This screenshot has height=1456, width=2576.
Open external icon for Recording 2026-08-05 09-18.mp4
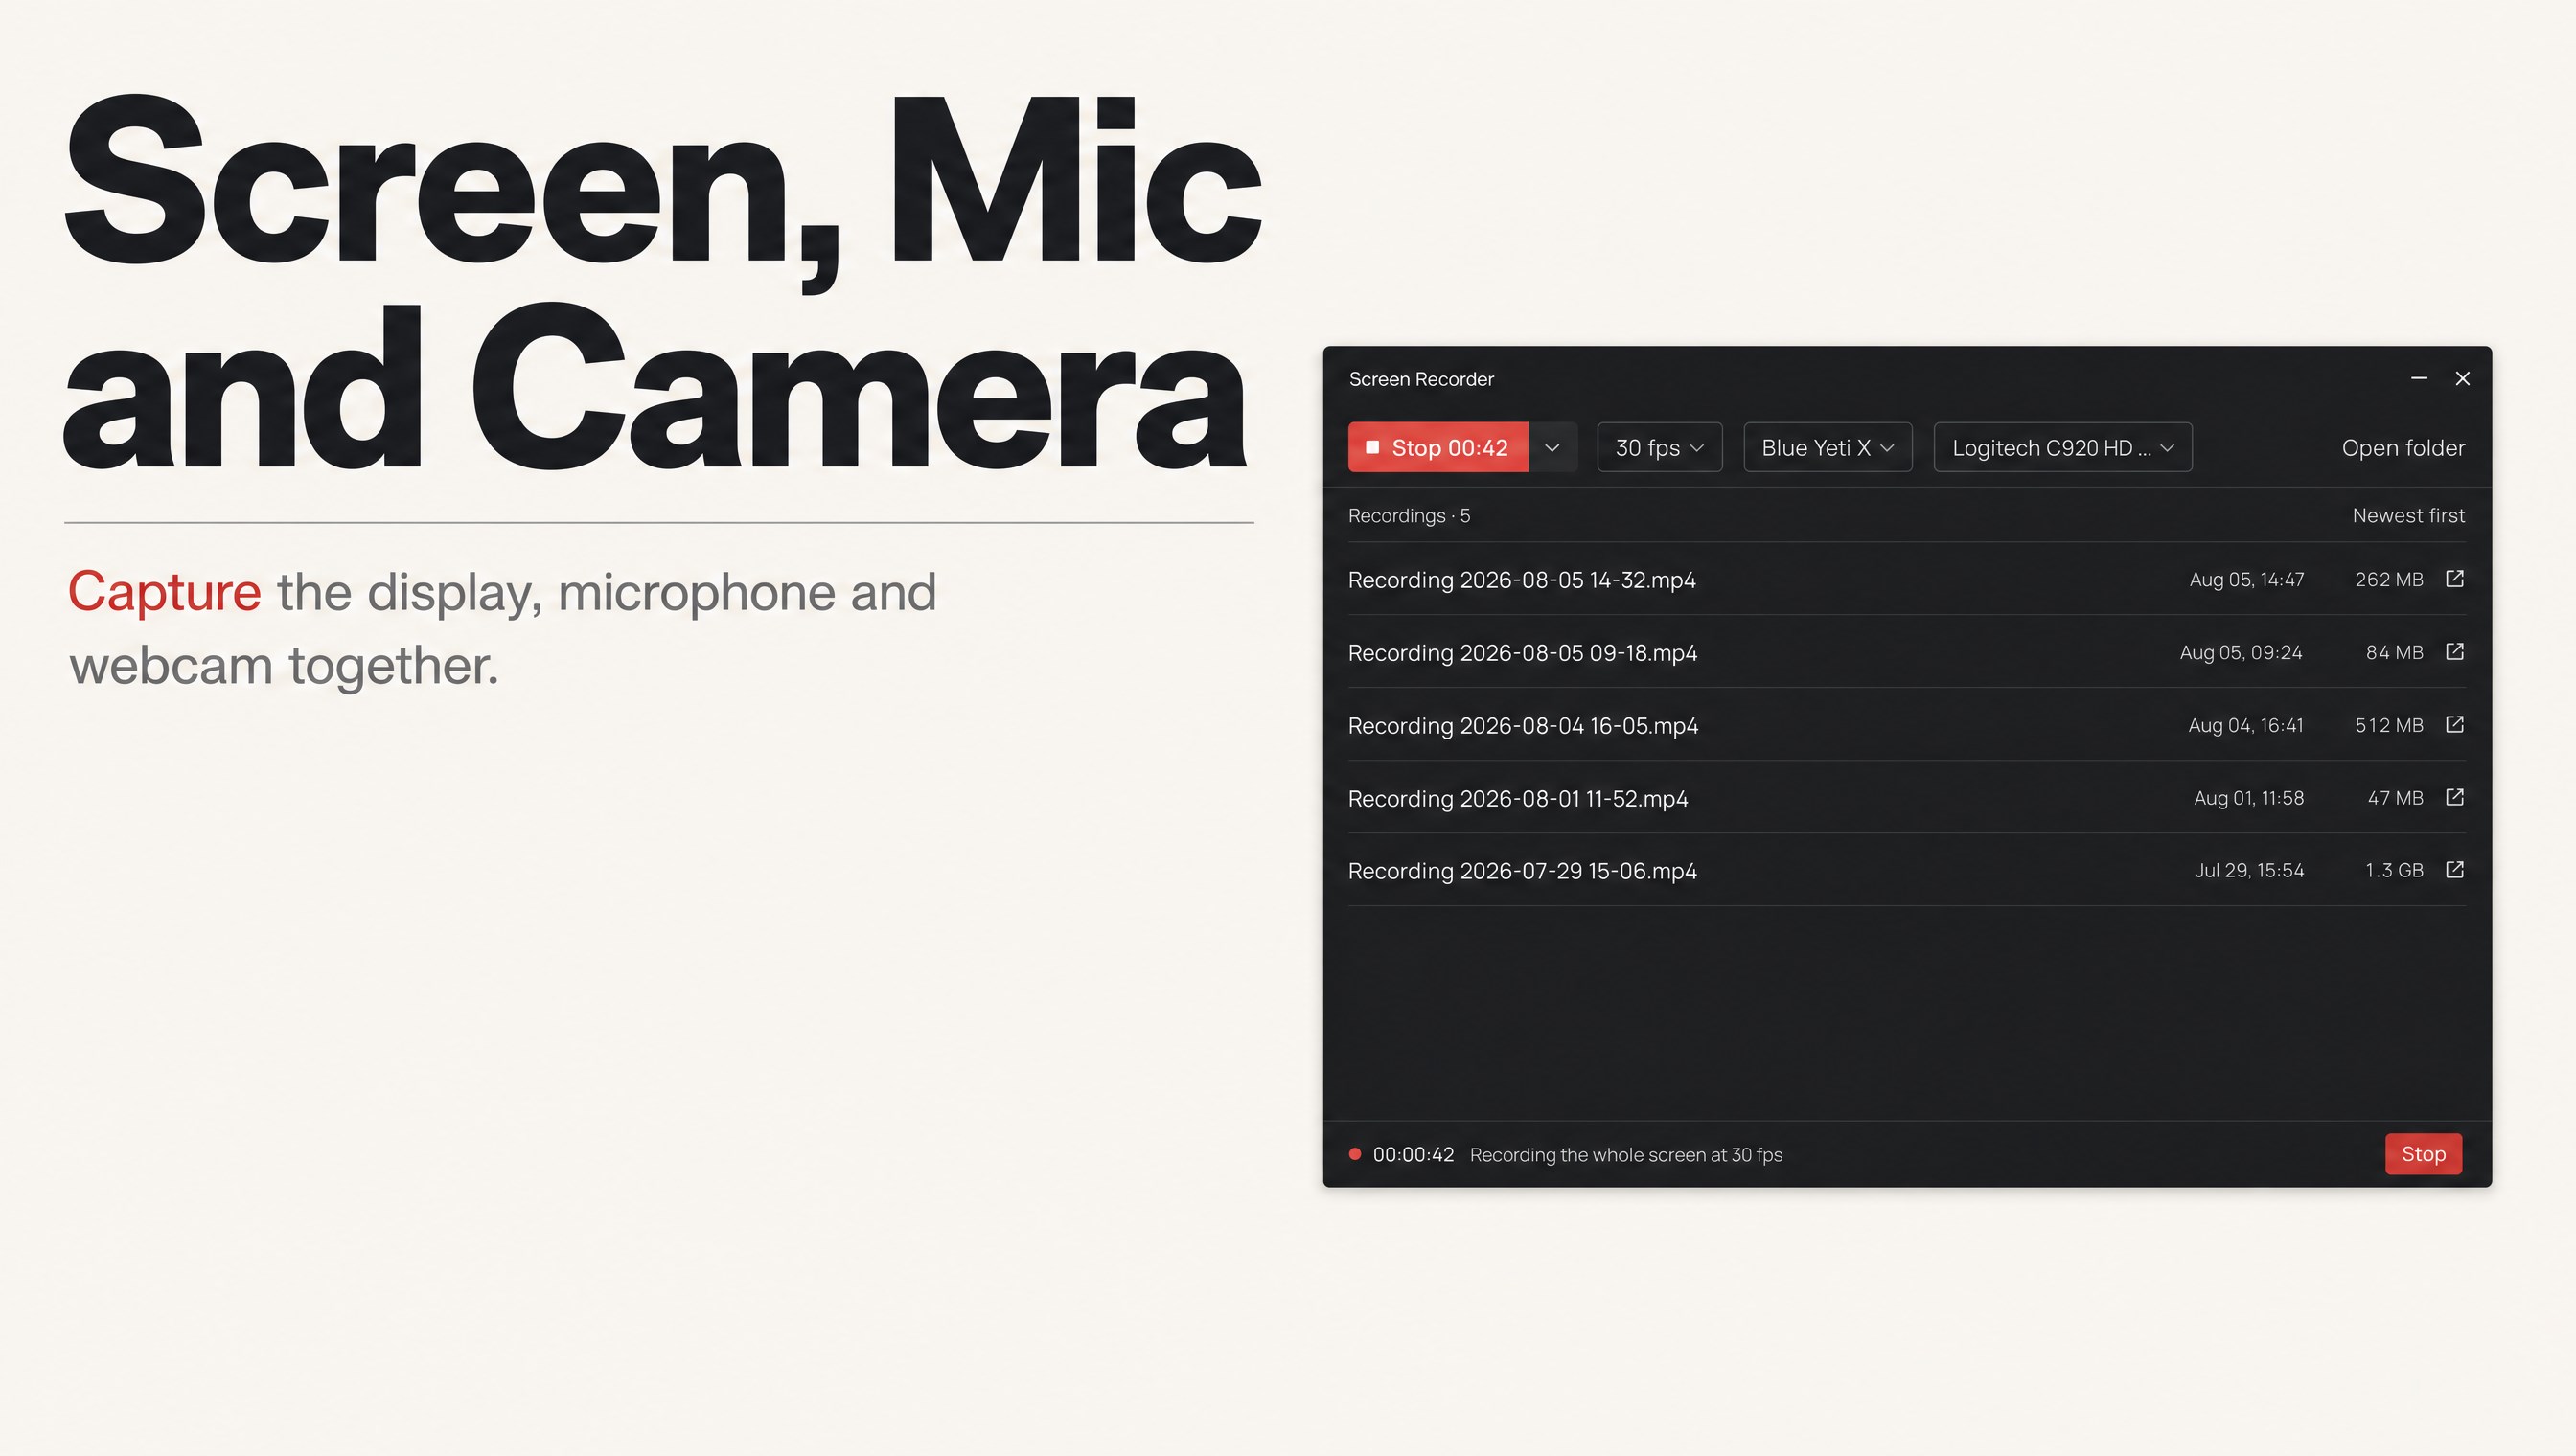pyautogui.click(x=2454, y=652)
